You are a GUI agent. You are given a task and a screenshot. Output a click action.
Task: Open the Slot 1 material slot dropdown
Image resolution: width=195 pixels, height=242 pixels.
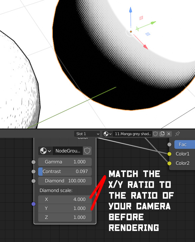tap(87, 134)
